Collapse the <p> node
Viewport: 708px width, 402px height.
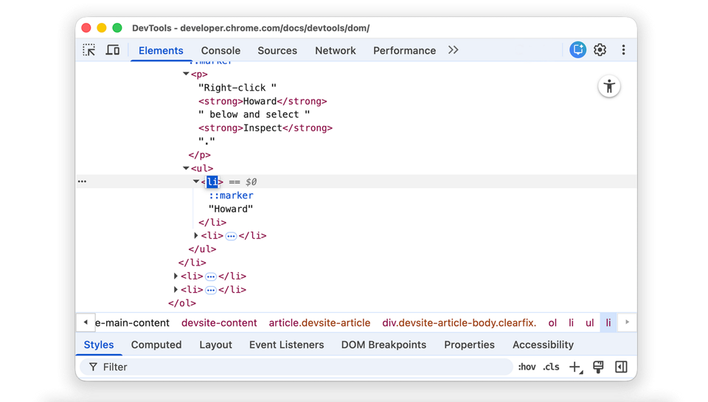(186, 74)
